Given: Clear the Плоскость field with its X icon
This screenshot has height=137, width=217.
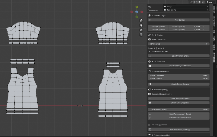Looking at the screenshot, I should tap(208, 10).
